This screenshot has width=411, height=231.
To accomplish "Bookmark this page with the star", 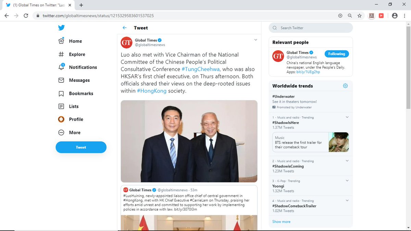I will tap(359, 16).
